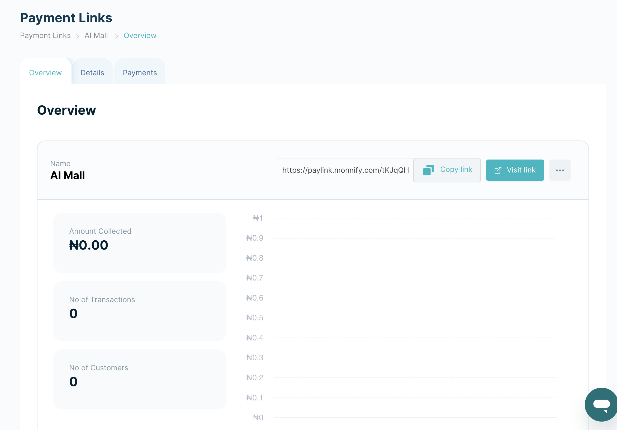Click the Amount Collected card

(x=140, y=243)
